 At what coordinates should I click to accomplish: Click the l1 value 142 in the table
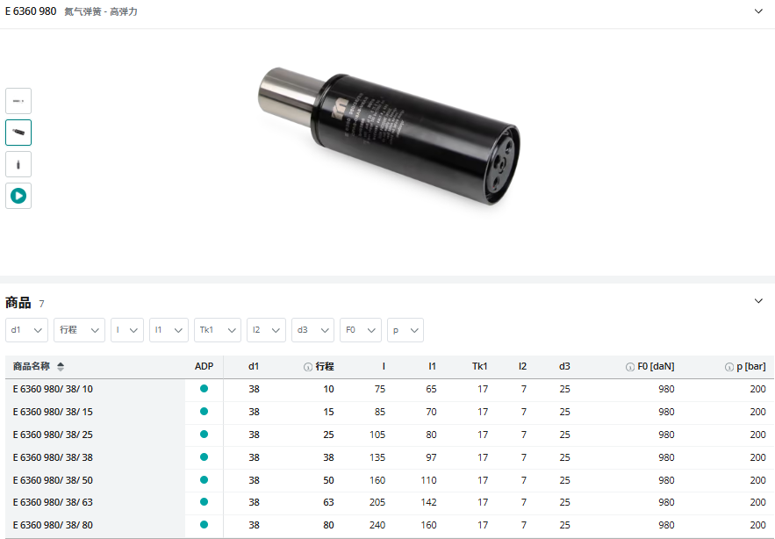pos(428,502)
